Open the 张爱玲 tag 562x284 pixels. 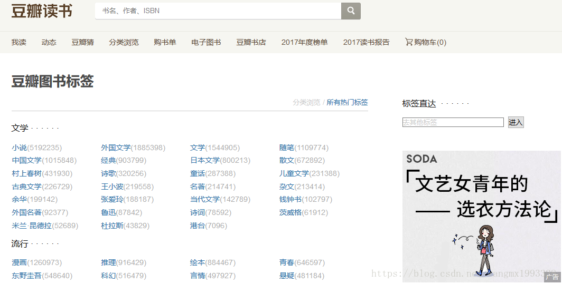pos(112,199)
